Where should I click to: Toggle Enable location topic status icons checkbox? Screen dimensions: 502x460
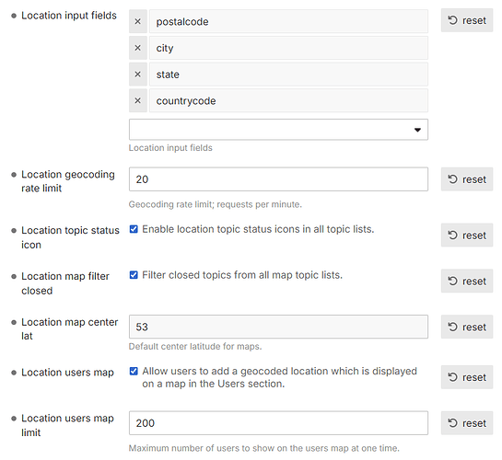pyautogui.click(x=134, y=229)
